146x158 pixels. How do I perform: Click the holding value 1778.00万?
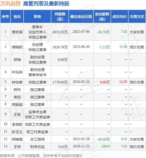coord(60,82)
